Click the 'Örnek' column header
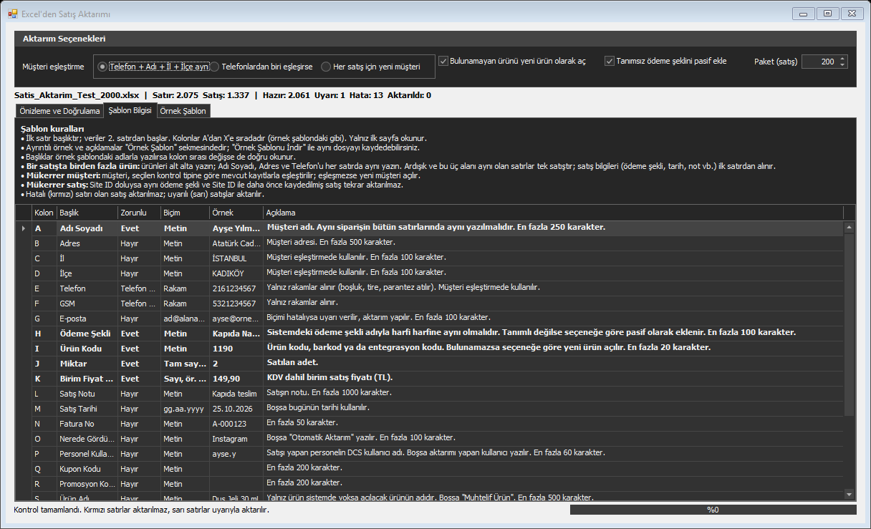871x529 pixels. tap(236, 213)
